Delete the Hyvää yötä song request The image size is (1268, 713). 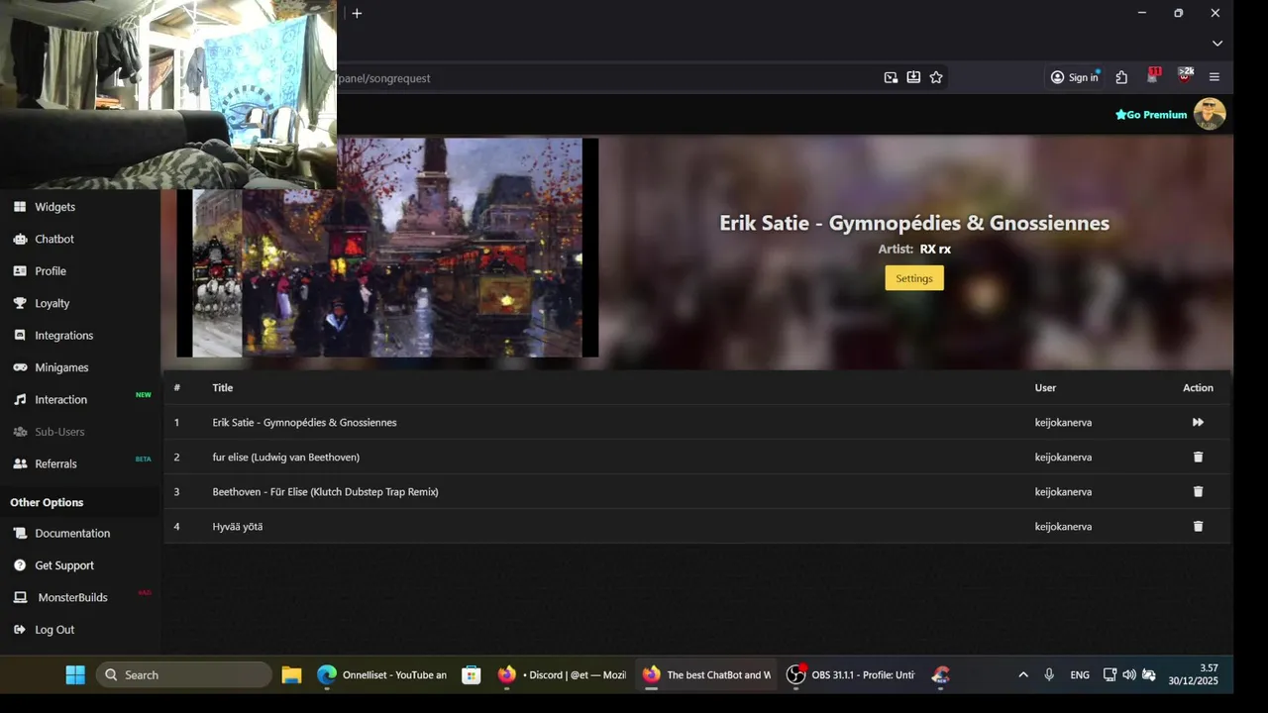pyautogui.click(x=1198, y=527)
